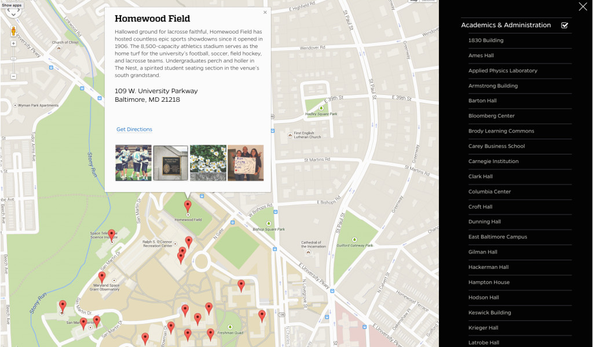Zoom out with the map minus button
593x347 pixels.
13,76
